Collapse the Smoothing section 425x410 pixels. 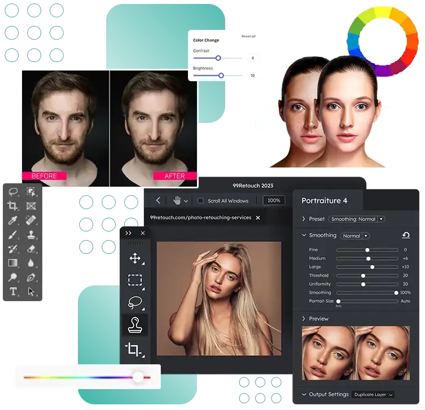point(304,235)
